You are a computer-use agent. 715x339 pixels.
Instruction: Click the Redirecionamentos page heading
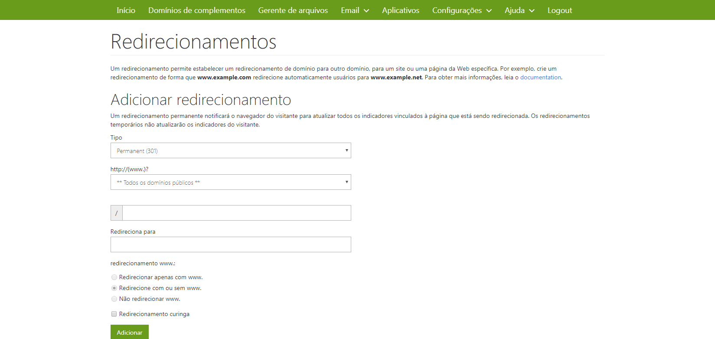click(193, 42)
